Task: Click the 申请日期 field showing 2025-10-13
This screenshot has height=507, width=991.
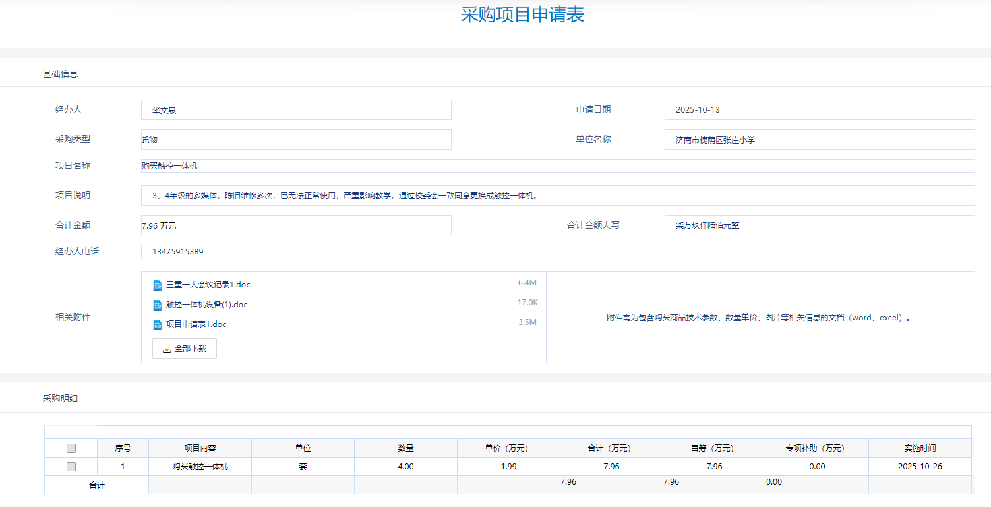Action: click(x=819, y=109)
